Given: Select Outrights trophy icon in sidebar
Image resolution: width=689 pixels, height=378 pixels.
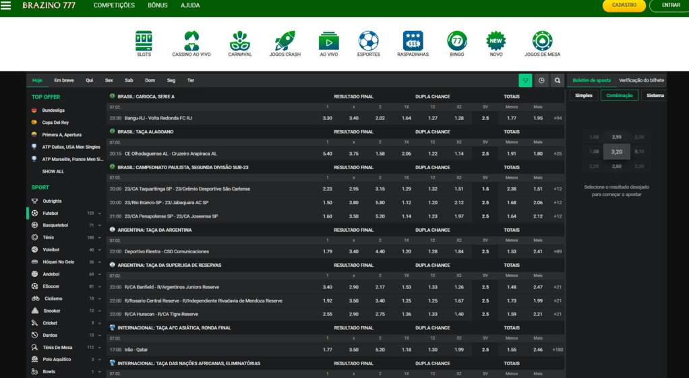Looking at the screenshot, I should [x=34, y=201].
